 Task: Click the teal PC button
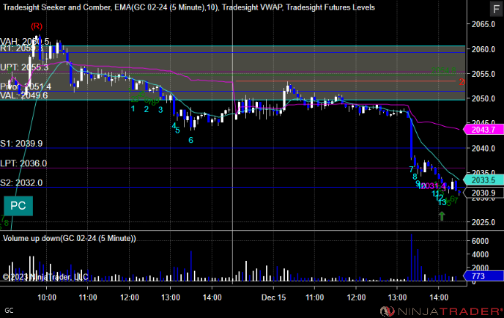[x=18, y=206]
